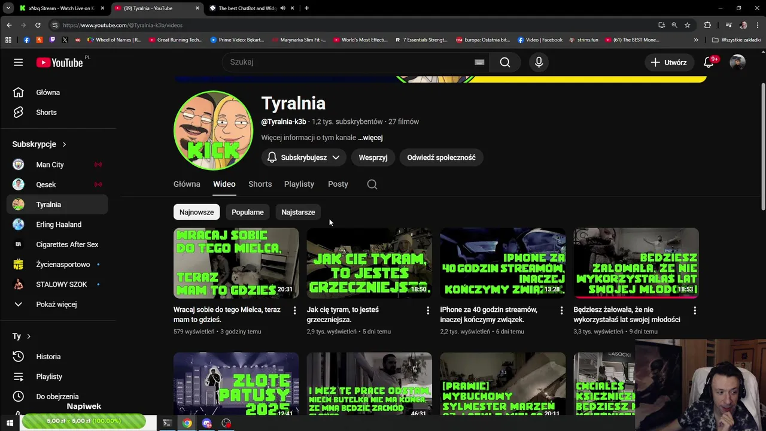
Task: Click the Utwórz create button
Action: point(669,62)
